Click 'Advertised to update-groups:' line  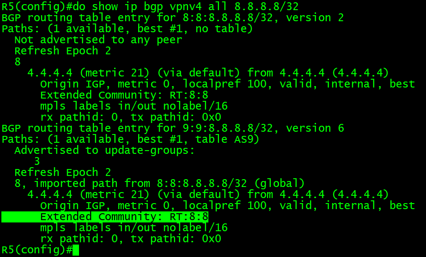click(x=104, y=150)
